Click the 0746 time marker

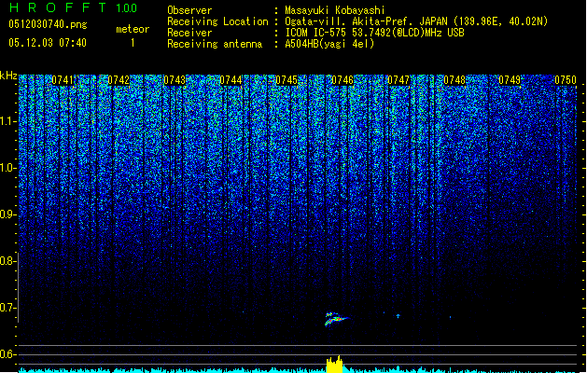coord(342,80)
